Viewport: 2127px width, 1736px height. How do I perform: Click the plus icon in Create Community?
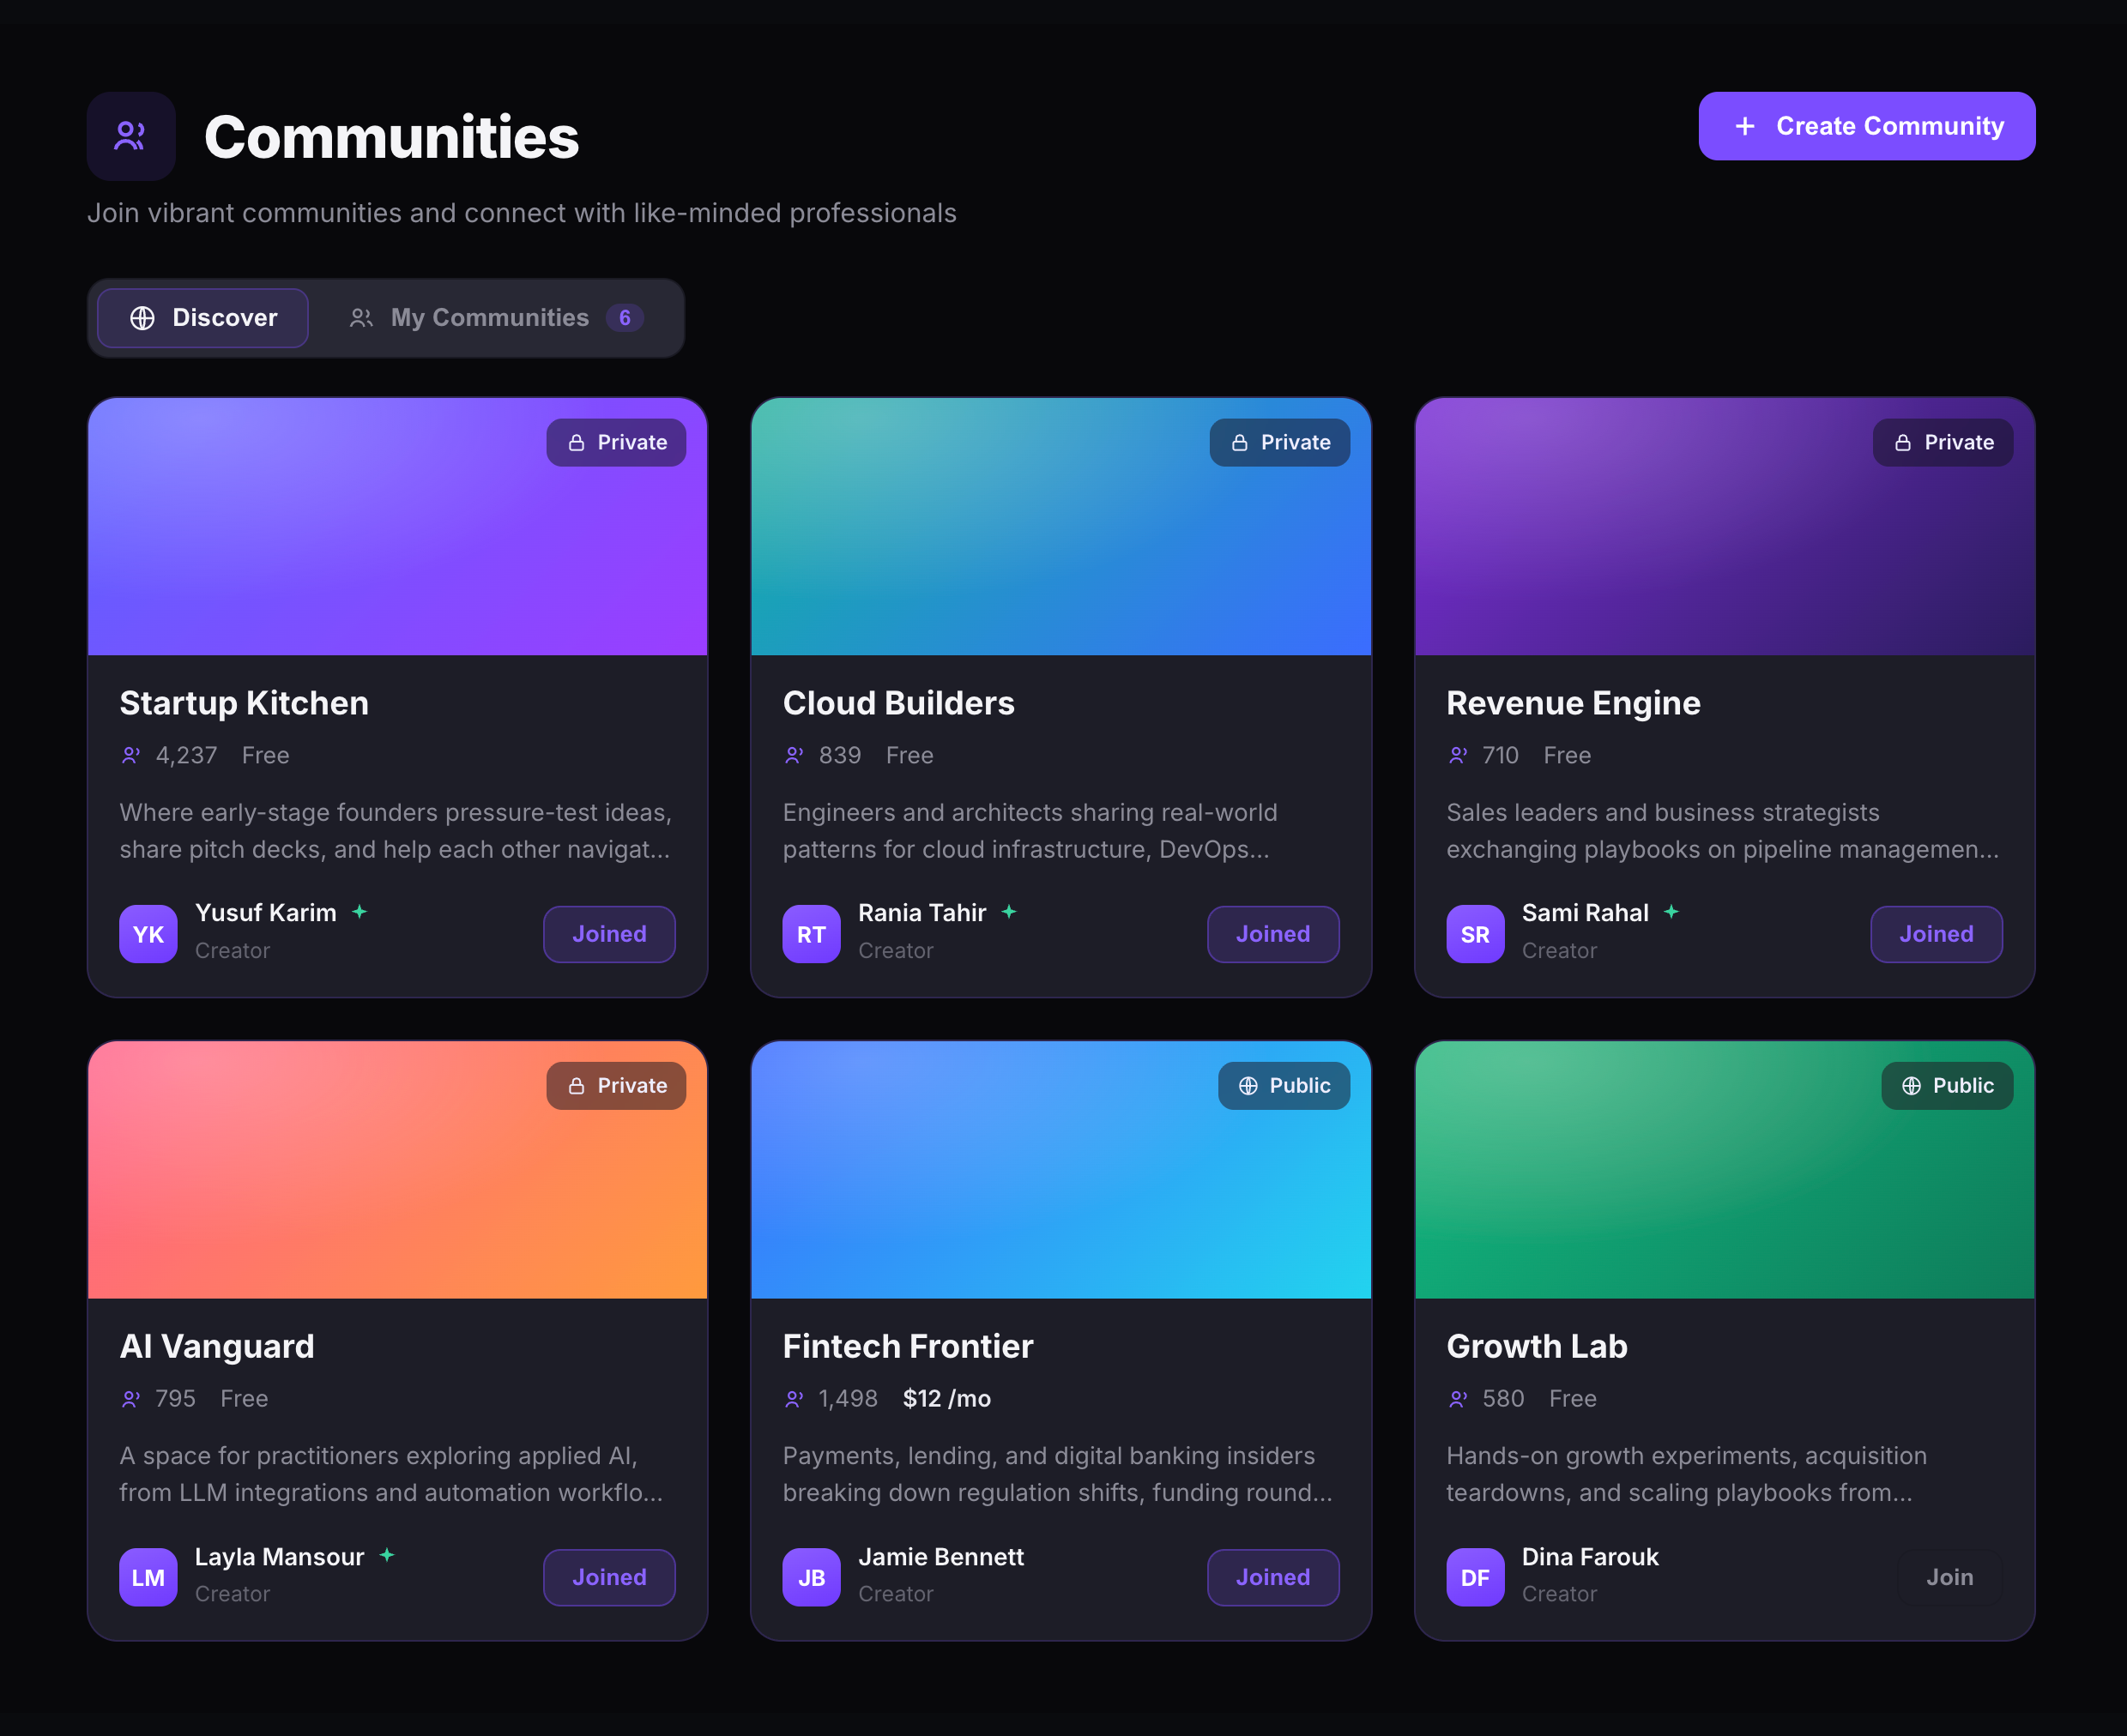[1745, 126]
